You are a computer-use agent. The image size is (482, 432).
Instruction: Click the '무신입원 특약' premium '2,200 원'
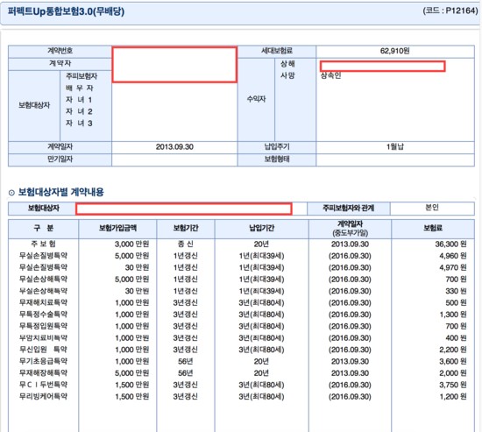453,350
